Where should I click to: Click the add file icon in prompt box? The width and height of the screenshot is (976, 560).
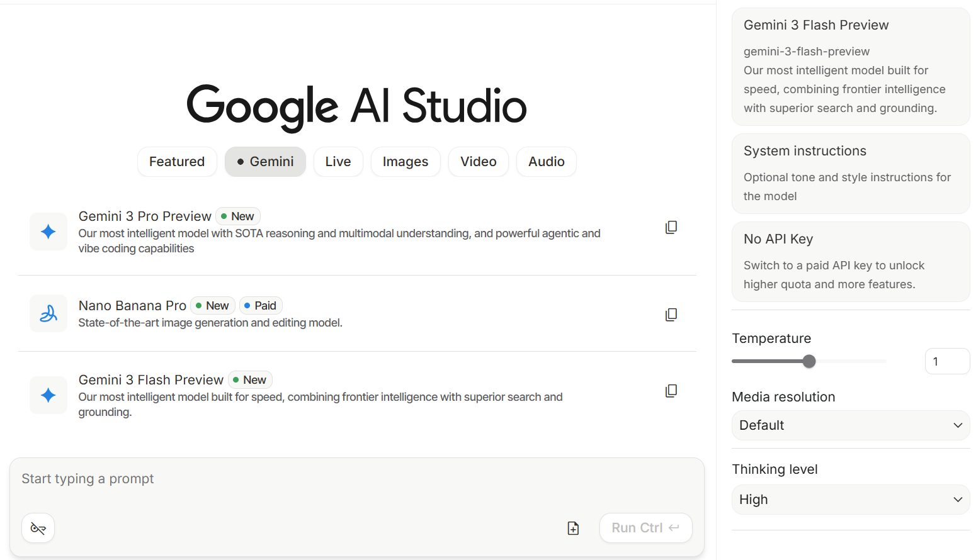pyautogui.click(x=573, y=528)
